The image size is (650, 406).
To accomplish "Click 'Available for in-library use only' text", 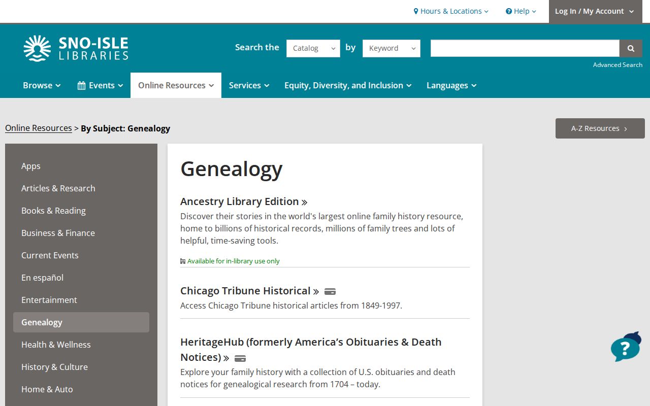I will point(234,261).
